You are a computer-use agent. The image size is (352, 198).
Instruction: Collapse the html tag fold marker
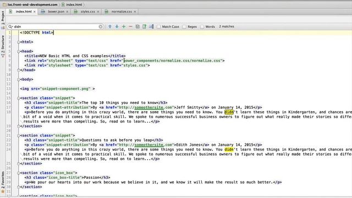(x=18, y=42)
